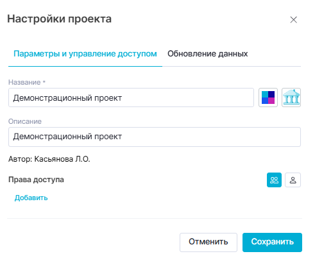
Task: Click the Права доступа heading
Action: tap(36, 180)
